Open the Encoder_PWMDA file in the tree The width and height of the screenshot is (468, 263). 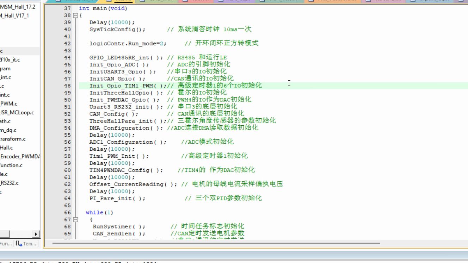(20, 157)
